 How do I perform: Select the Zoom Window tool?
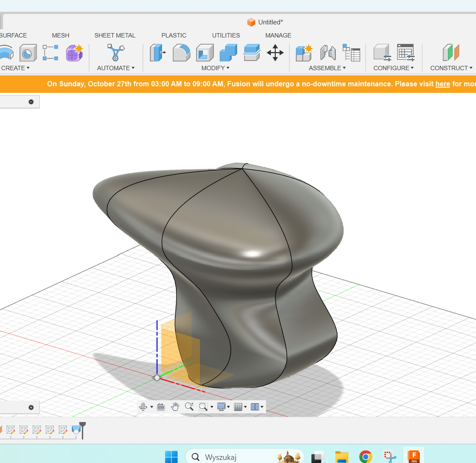tap(203, 406)
